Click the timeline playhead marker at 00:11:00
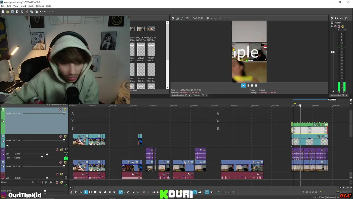353x199 pixels. pyautogui.click(x=300, y=106)
